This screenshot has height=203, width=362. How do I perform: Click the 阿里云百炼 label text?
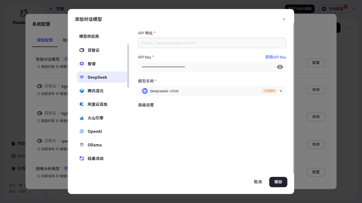[98, 105]
